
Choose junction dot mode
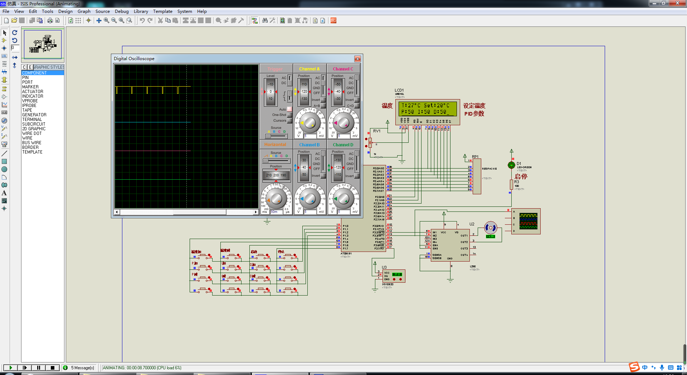pos(4,48)
